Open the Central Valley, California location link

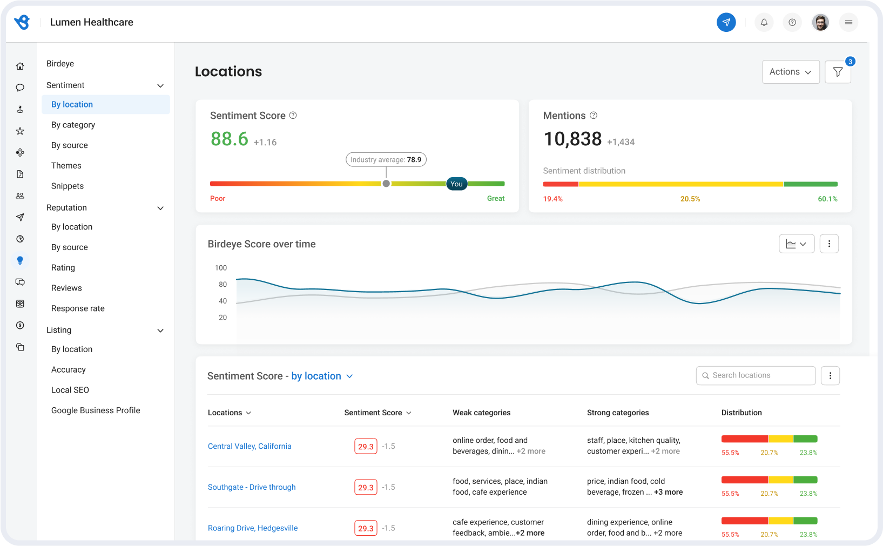pyautogui.click(x=250, y=446)
